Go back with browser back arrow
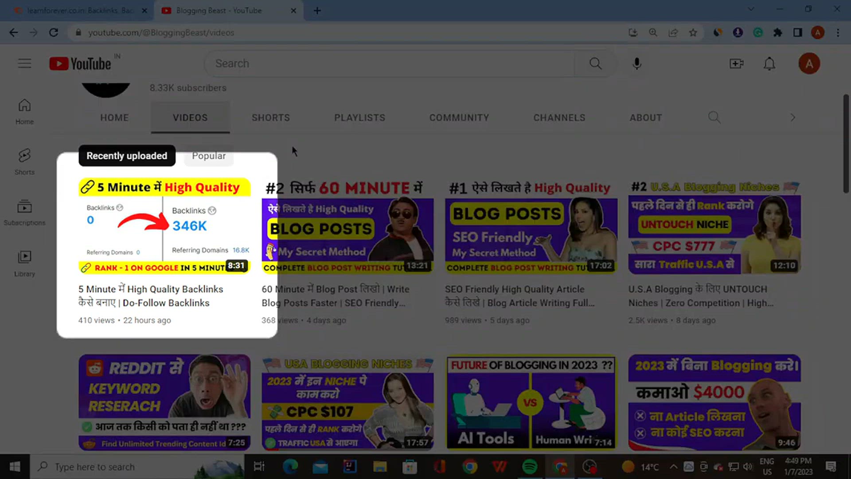The height and width of the screenshot is (479, 851). pyautogui.click(x=14, y=32)
